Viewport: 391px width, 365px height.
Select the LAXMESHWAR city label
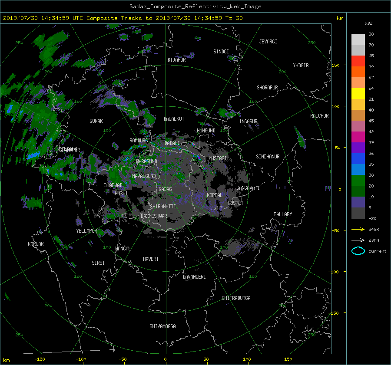click(154, 216)
